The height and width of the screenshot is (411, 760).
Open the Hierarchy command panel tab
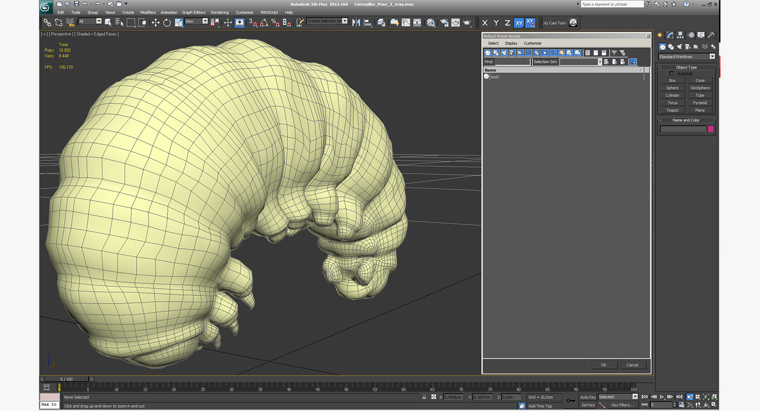coord(680,35)
